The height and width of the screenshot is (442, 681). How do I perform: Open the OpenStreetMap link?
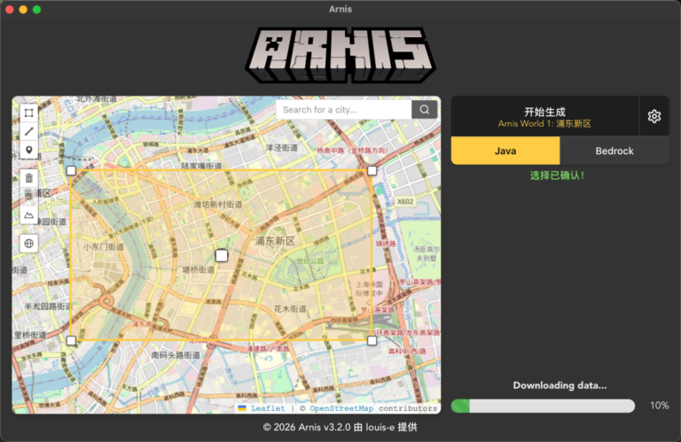341,408
